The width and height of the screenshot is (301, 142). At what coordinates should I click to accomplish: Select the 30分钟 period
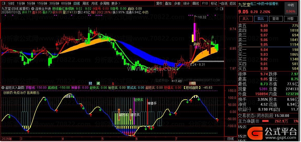(54, 3)
